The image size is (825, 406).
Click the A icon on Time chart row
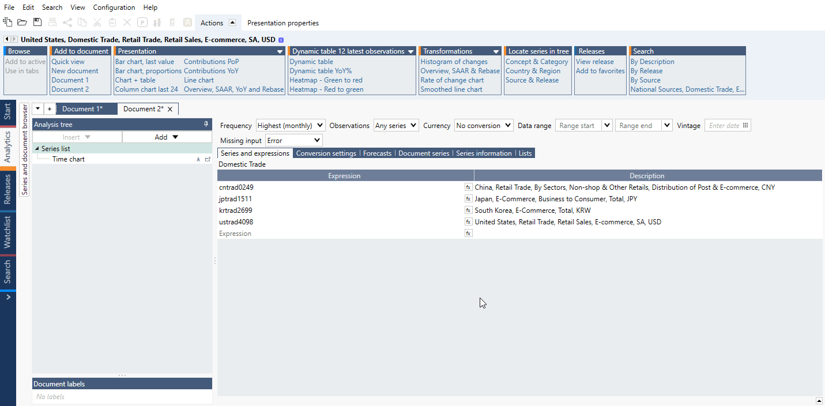(x=198, y=159)
